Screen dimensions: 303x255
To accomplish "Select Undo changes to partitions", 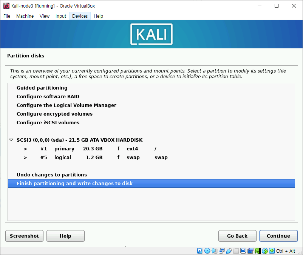I will point(151,175).
